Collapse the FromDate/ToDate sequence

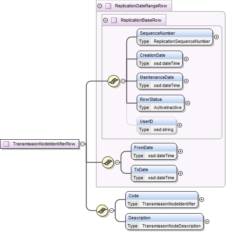117,162
